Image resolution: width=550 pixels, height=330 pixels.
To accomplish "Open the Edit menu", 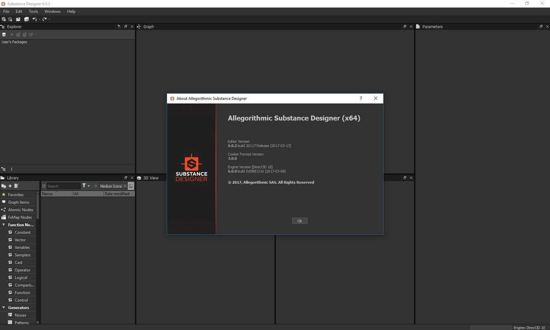I will [x=19, y=11].
